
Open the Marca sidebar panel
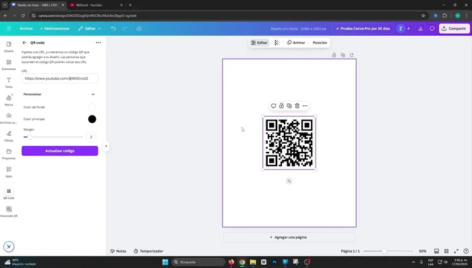[9, 100]
